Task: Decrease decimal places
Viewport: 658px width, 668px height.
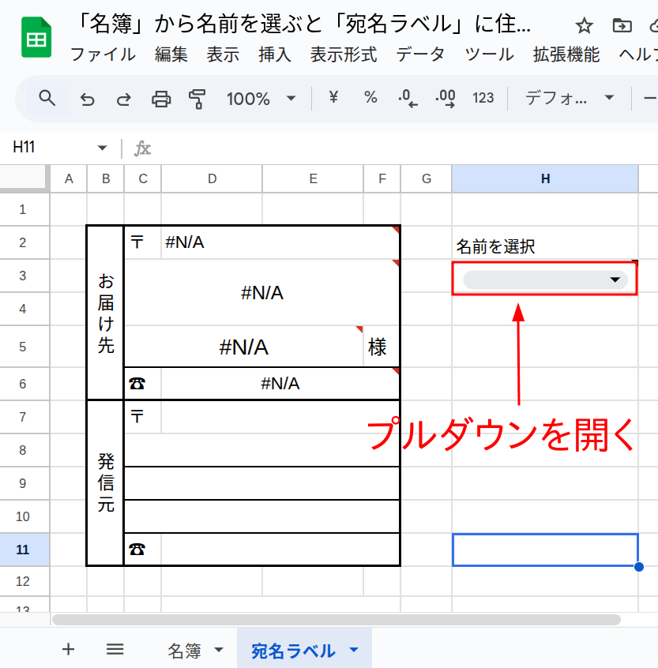Action: tap(408, 99)
